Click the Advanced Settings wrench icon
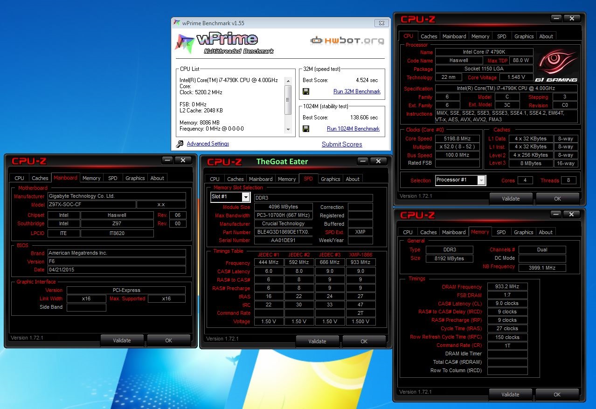 point(180,144)
